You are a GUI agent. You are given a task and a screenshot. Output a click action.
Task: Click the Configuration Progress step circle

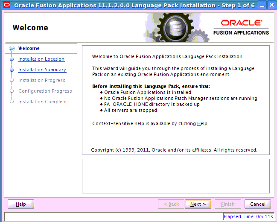tap(12, 91)
